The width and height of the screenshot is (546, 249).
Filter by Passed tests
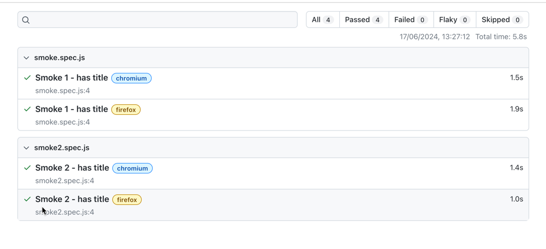tap(363, 20)
